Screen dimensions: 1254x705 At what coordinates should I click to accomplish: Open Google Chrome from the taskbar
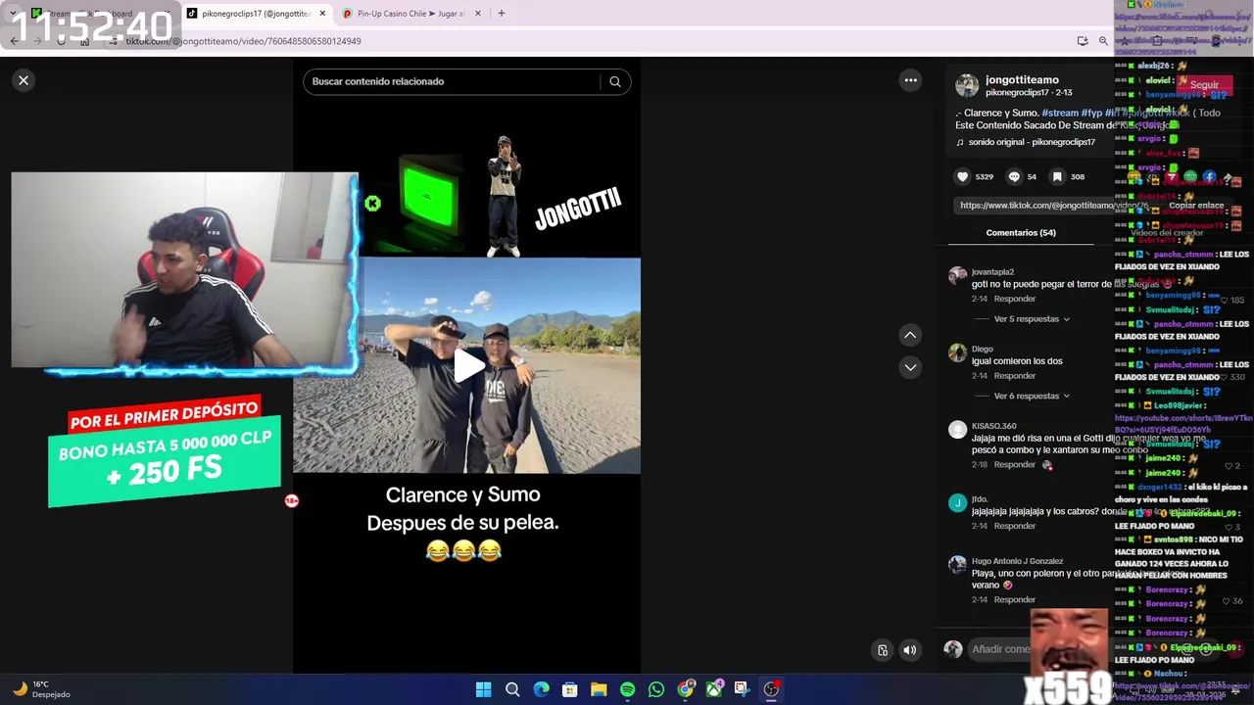[685, 689]
